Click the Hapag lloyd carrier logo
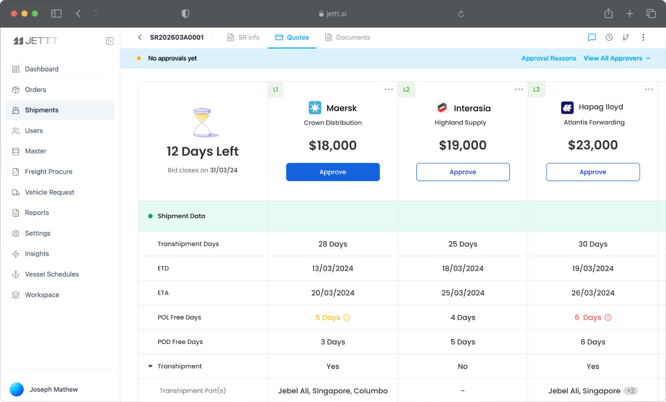Viewport: 666px width, 402px height. [567, 108]
